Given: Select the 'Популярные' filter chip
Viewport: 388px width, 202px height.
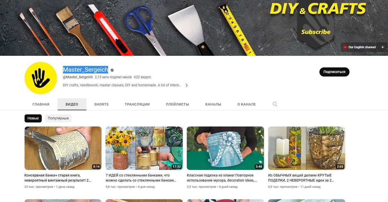Looking at the screenshot, I should (x=58, y=118).
